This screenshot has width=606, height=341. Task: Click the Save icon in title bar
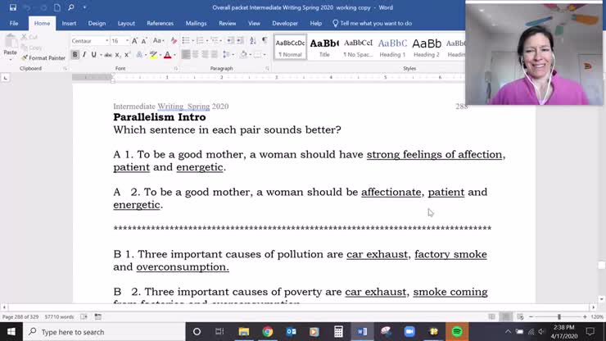tap(12, 7)
